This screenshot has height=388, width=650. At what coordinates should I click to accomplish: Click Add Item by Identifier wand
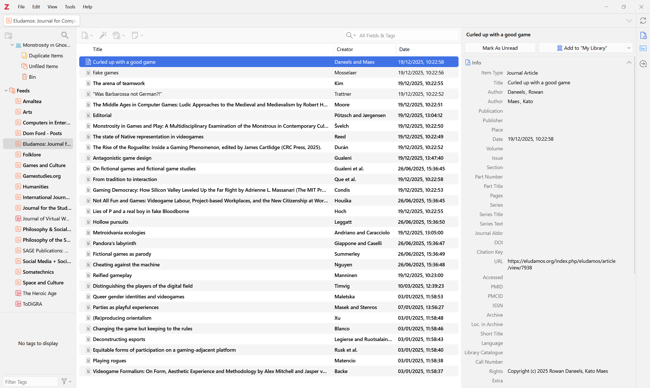pyautogui.click(x=103, y=35)
